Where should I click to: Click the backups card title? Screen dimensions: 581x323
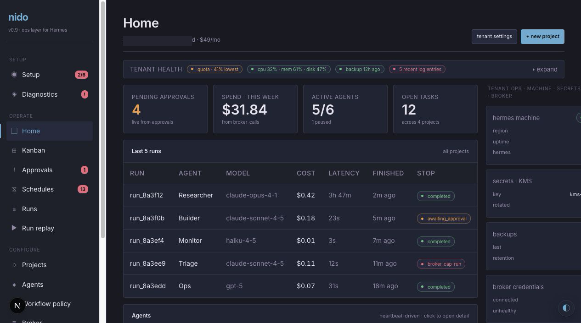point(505,234)
